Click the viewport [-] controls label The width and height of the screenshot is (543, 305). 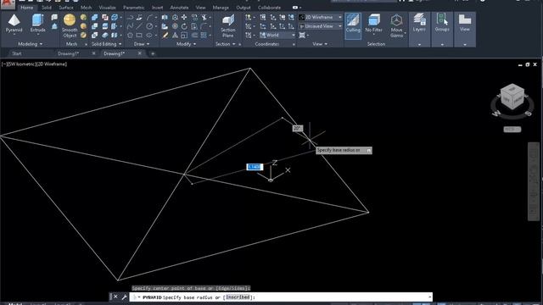click(x=4, y=64)
